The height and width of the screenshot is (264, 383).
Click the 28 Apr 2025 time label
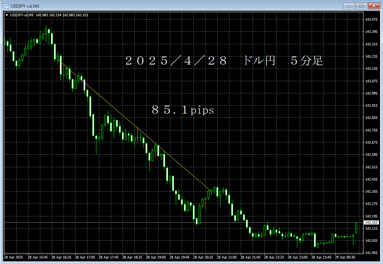(14, 257)
